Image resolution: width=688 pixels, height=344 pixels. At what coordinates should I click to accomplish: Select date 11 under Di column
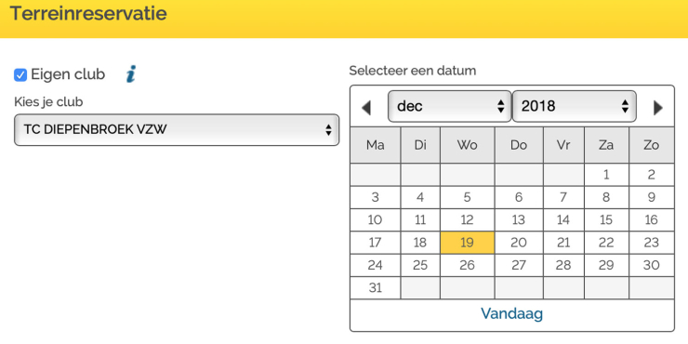[x=420, y=219]
